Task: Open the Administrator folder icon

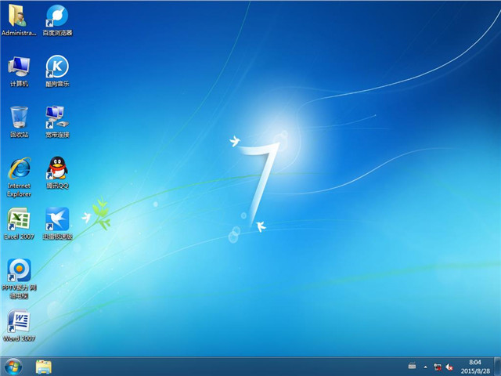Action: [19, 20]
